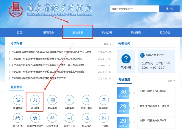Click the 搜索 search button

click(169, 9)
